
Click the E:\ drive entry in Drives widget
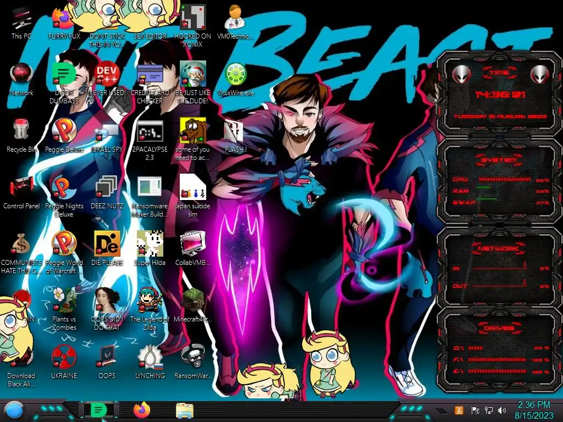coord(501,371)
